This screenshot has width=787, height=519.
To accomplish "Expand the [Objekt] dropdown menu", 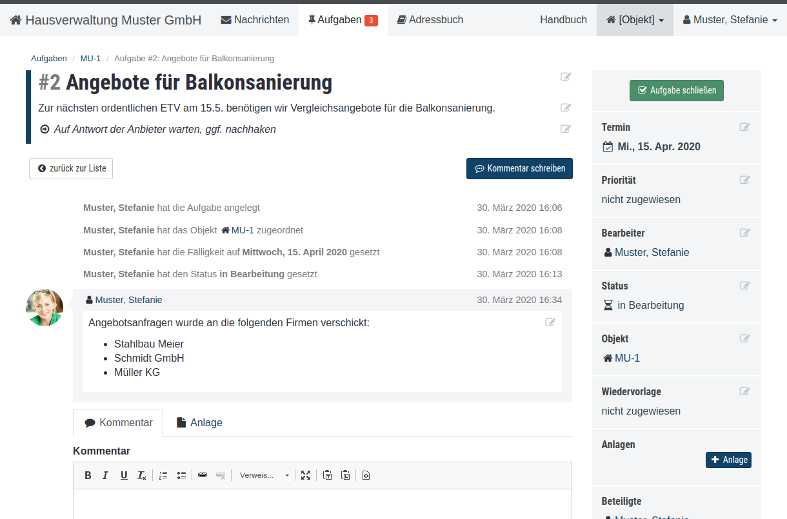I will click(635, 20).
